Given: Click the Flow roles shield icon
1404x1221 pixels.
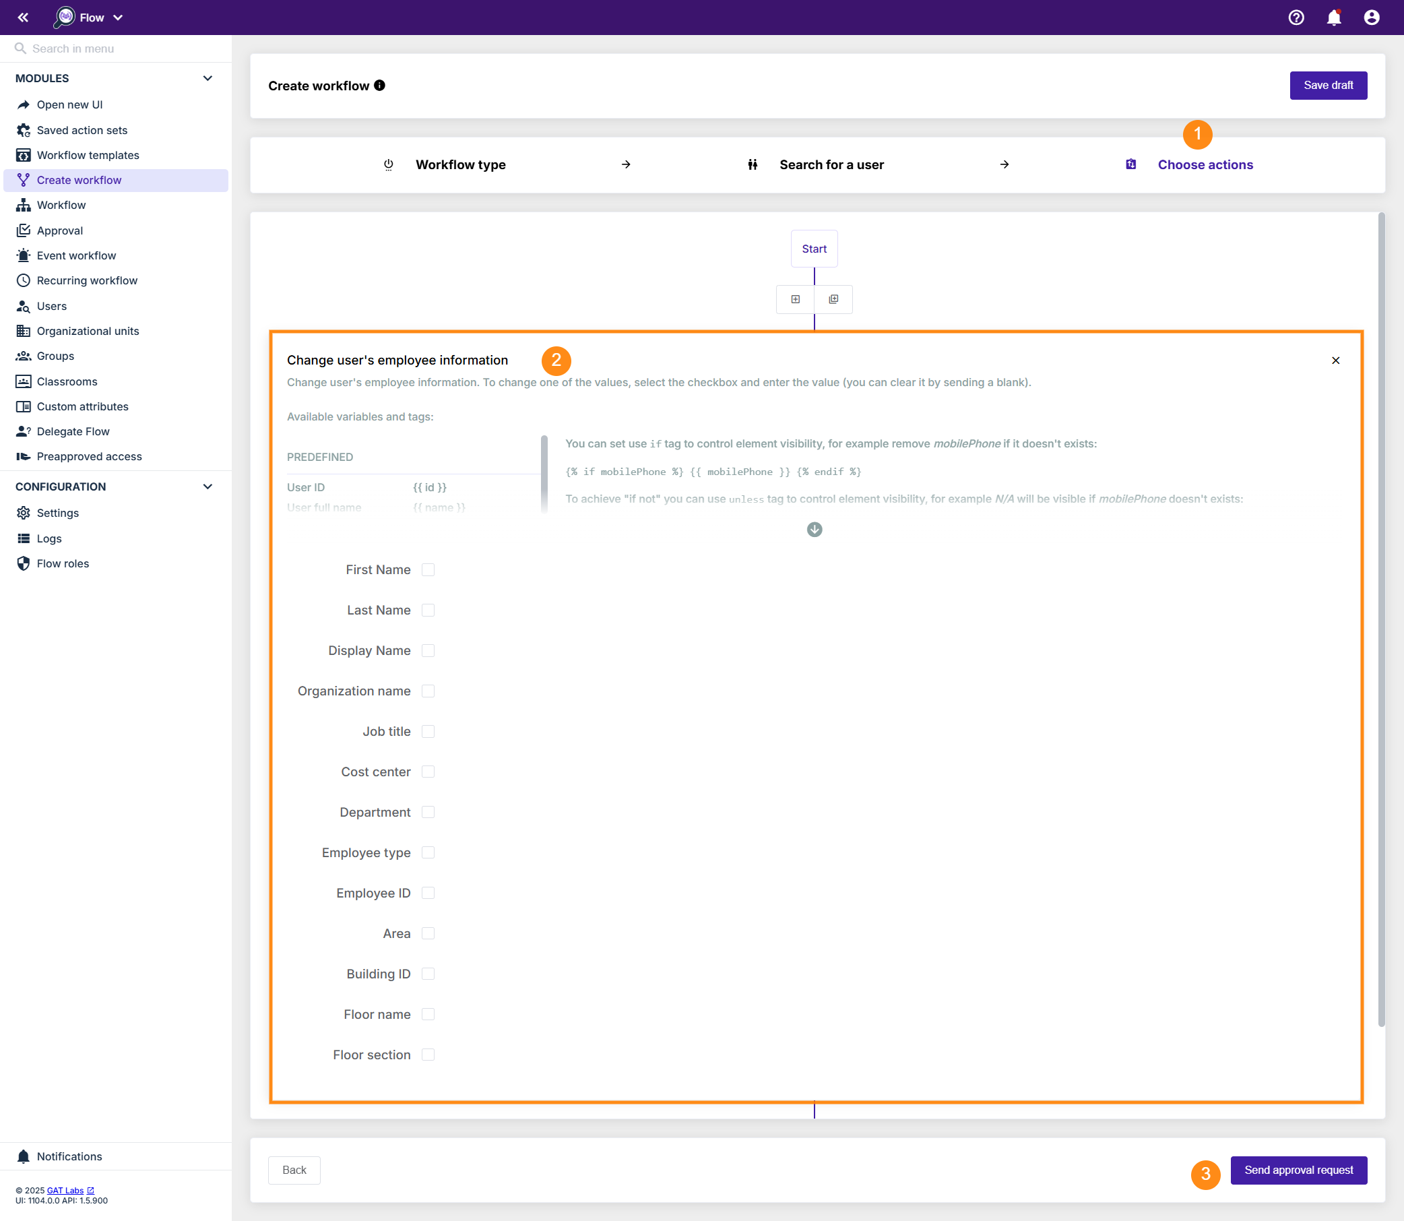Looking at the screenshot, I should (x=23, y=563).
